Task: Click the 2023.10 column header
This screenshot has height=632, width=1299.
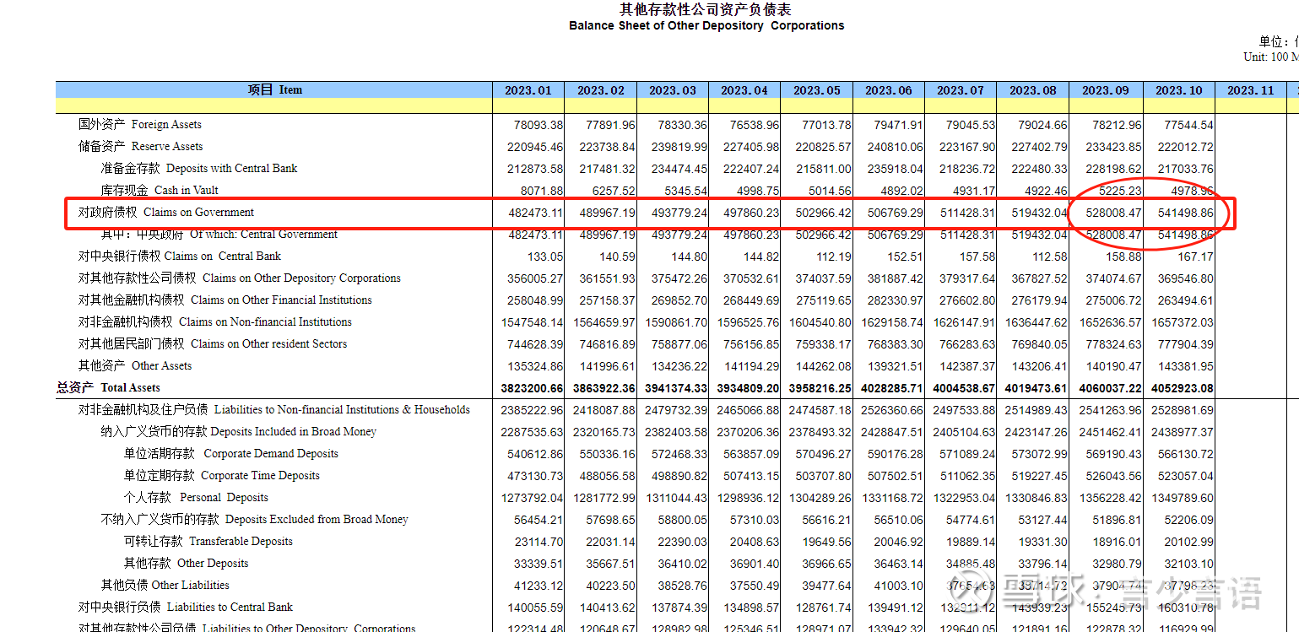Action: coord(1178,90)
